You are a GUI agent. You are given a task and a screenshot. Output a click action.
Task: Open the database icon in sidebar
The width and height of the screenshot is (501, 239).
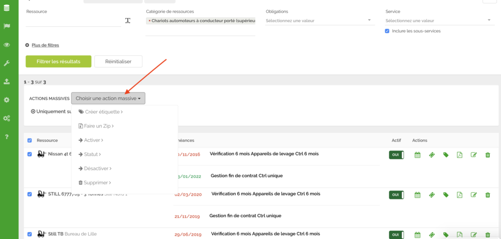pyautogui.click(x=7, y=8)
